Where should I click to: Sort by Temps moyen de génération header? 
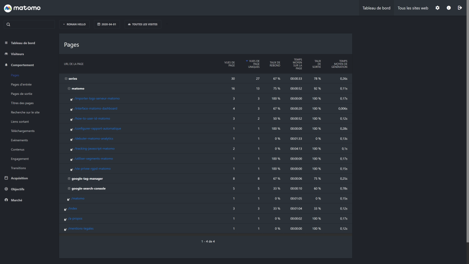339,64
